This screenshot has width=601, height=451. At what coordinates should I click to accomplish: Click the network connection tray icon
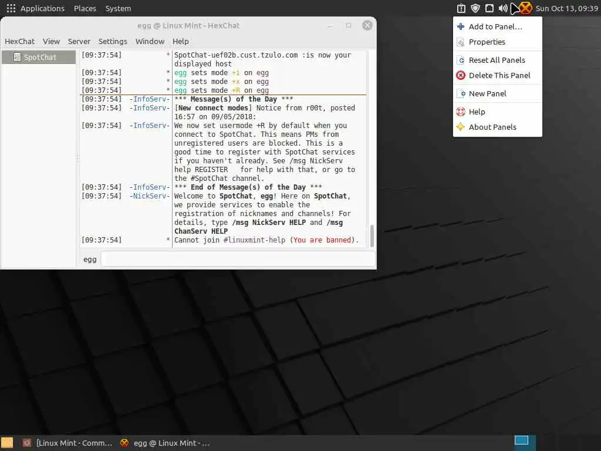pyautogui.click(x=489, y=8)
